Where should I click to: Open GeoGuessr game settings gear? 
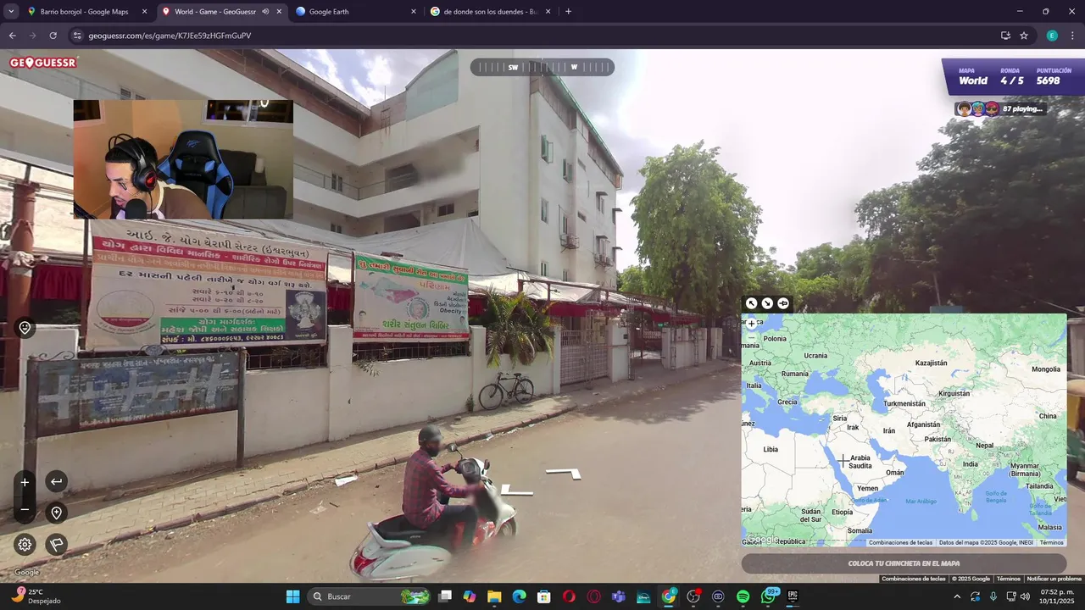tap(25, 544)
